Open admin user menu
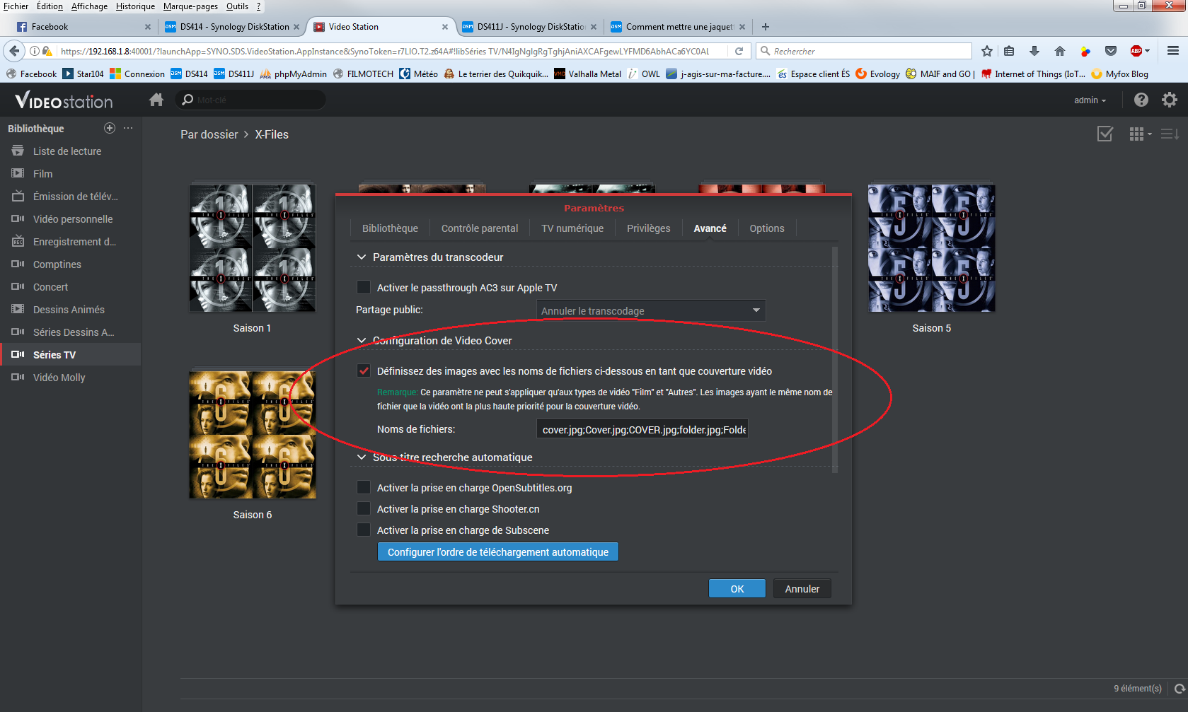The width and height of the screenshot is (1188, 712). (x=1090, y=100)
